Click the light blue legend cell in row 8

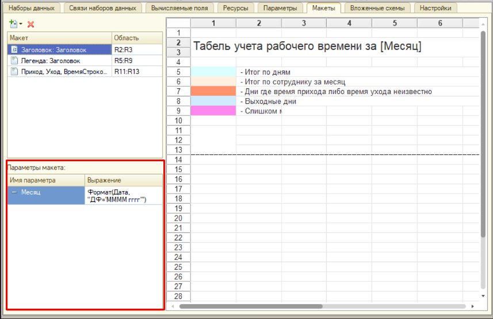point(213,101)
